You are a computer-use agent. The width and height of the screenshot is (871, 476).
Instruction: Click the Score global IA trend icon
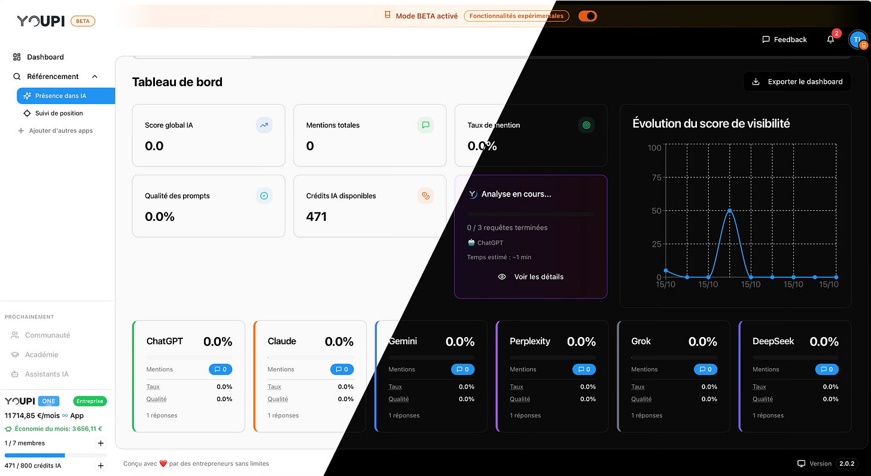(264, 125)
